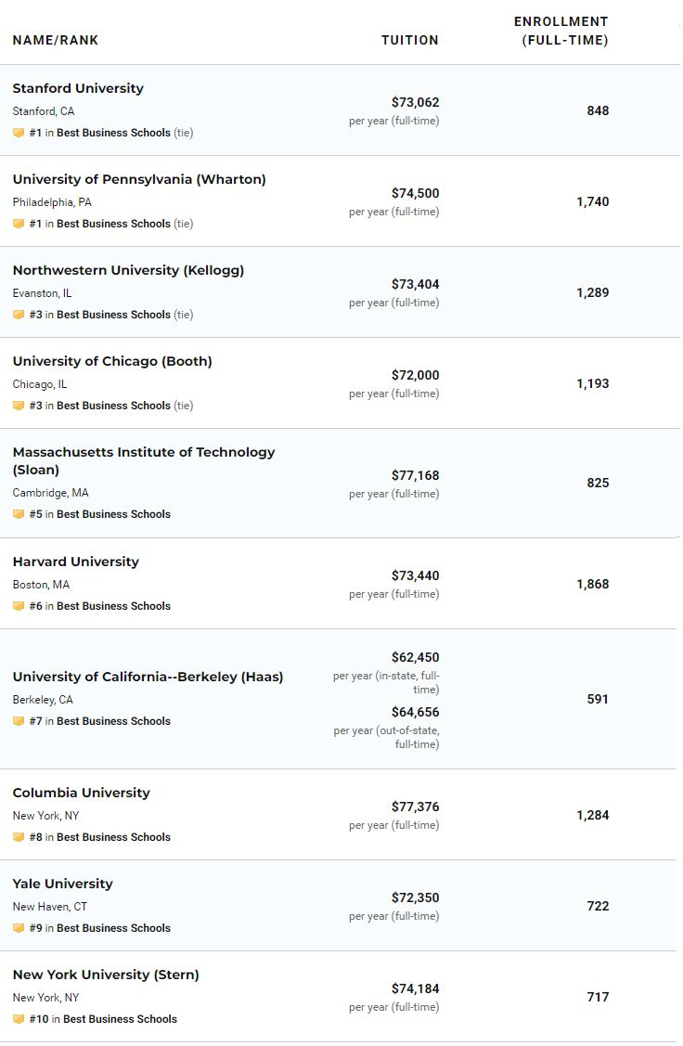Click the #6 badge icon under Harvard University
Screen dimensions: 683x1046
[x=19, y=606]
